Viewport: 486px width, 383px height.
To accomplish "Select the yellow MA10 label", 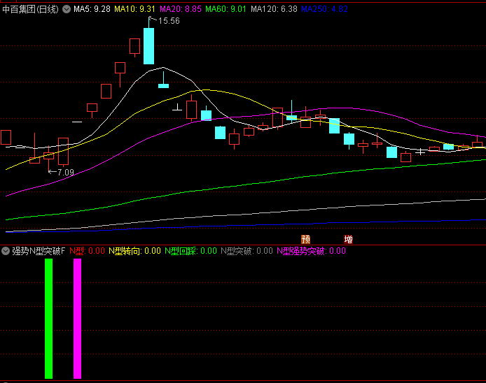I will coord(135,10).
